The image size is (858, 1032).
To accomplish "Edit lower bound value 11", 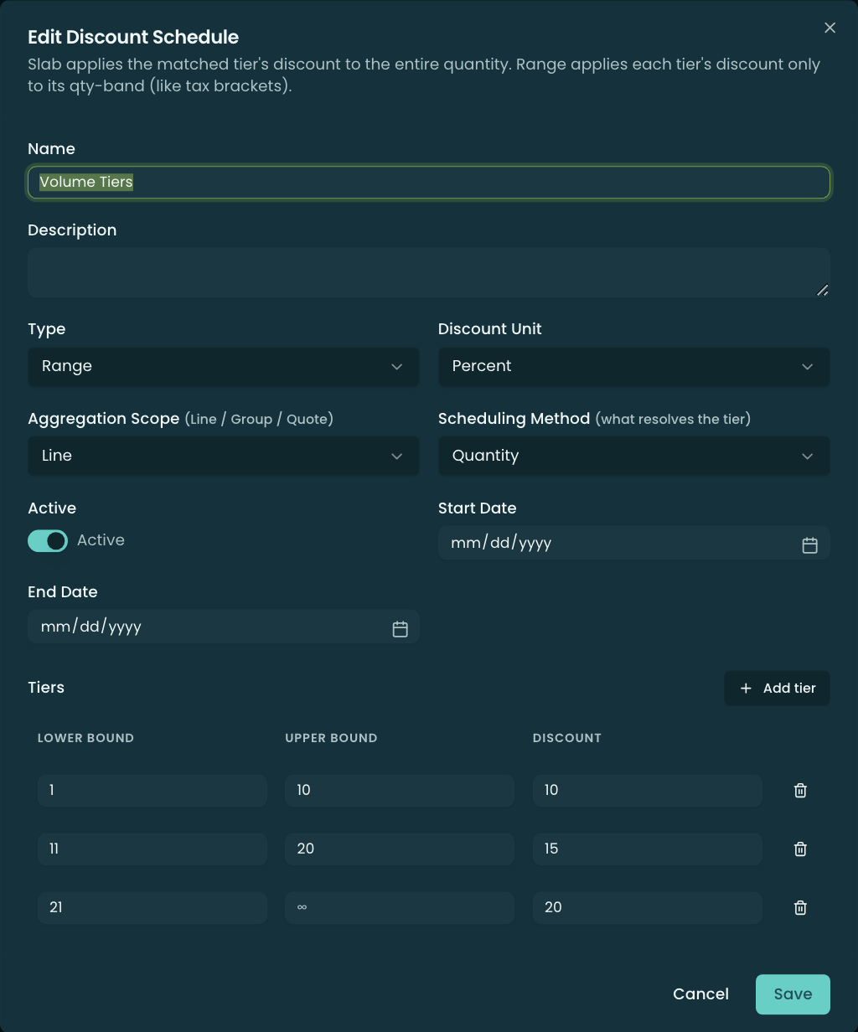I will [x=152, y=849].
